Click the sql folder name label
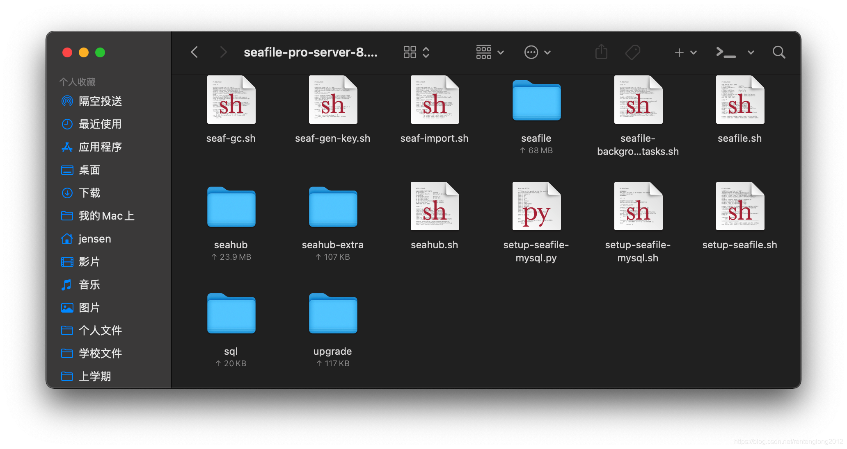The width and height of the screenshot is (847, 449). click(x=231, y=351)
